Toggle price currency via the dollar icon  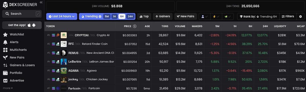(135, 26)
